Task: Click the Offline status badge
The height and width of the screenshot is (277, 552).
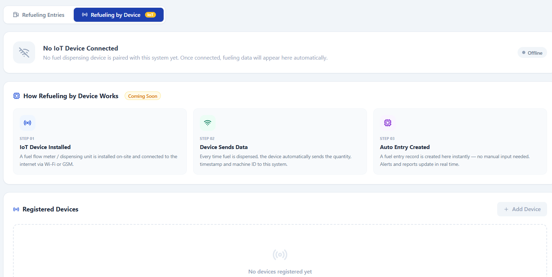Action: (532, 53)
